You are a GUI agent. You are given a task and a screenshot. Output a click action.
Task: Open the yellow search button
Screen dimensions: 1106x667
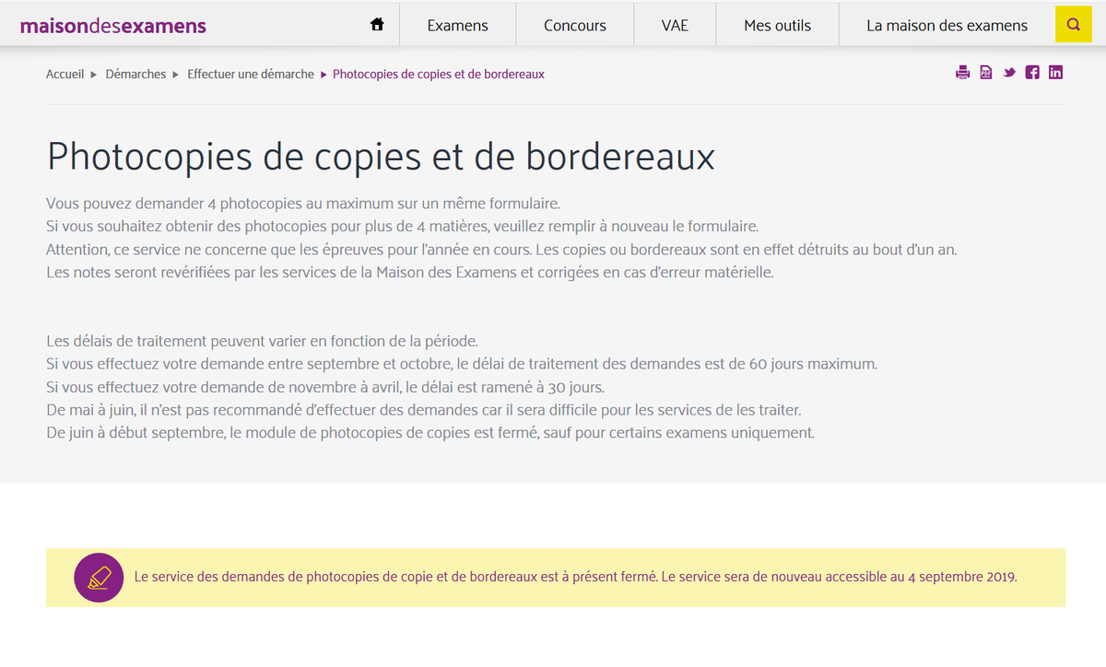[1073, 25]
